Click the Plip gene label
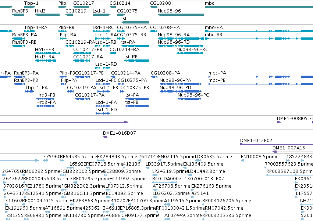The width and height of the screenshot is (313, 221). 62,3
